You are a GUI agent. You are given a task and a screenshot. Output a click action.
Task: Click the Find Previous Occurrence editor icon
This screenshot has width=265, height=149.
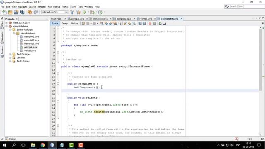click(106, 24)
